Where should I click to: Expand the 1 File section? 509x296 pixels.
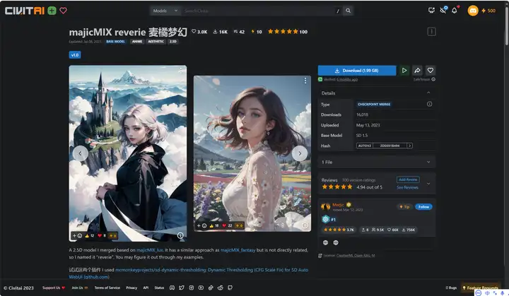point(377,162)
